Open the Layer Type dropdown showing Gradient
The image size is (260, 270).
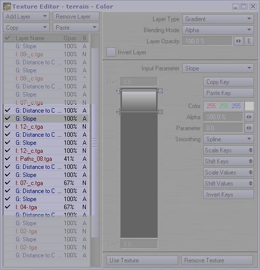click(x=218, y=19)
